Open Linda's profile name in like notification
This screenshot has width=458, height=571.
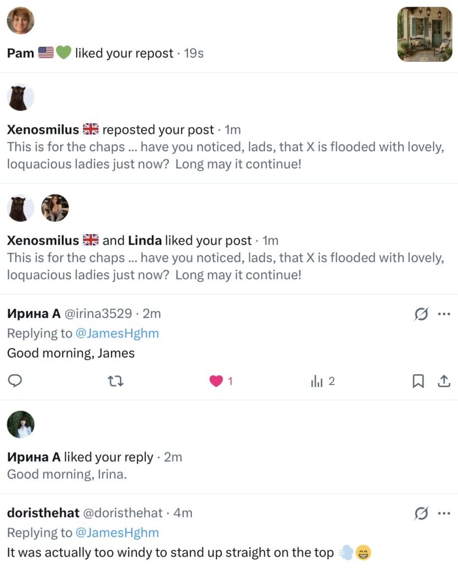click(144, 241)
